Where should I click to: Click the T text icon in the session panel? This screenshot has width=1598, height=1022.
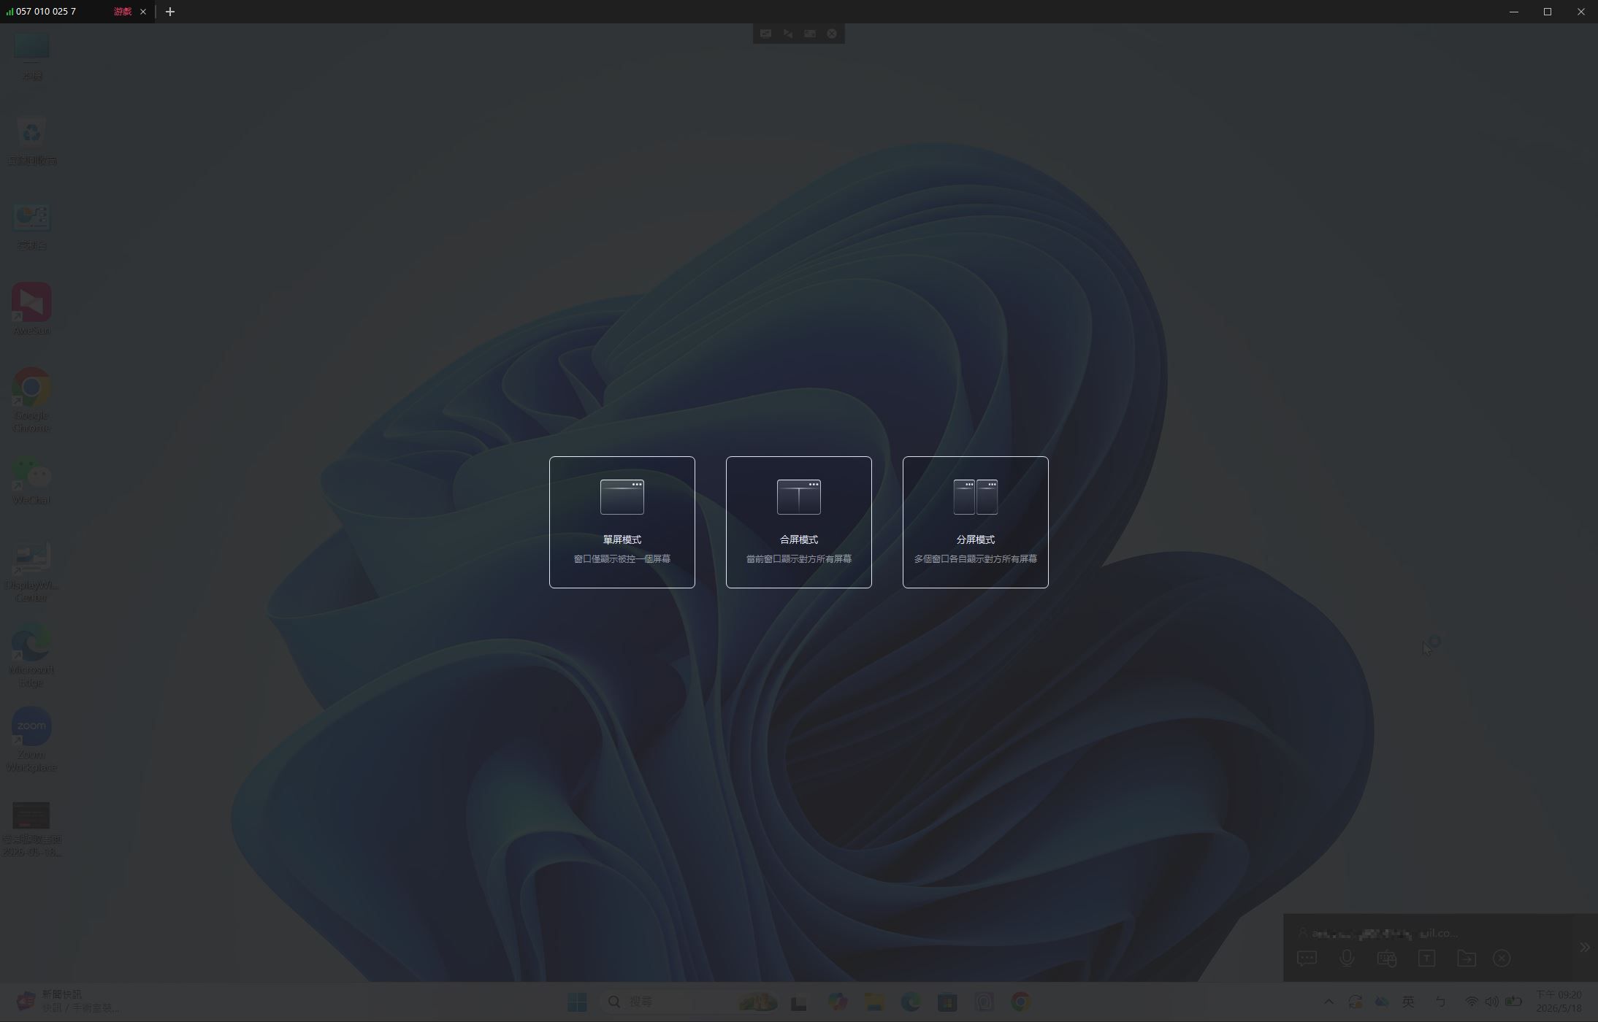(1426, 958)
